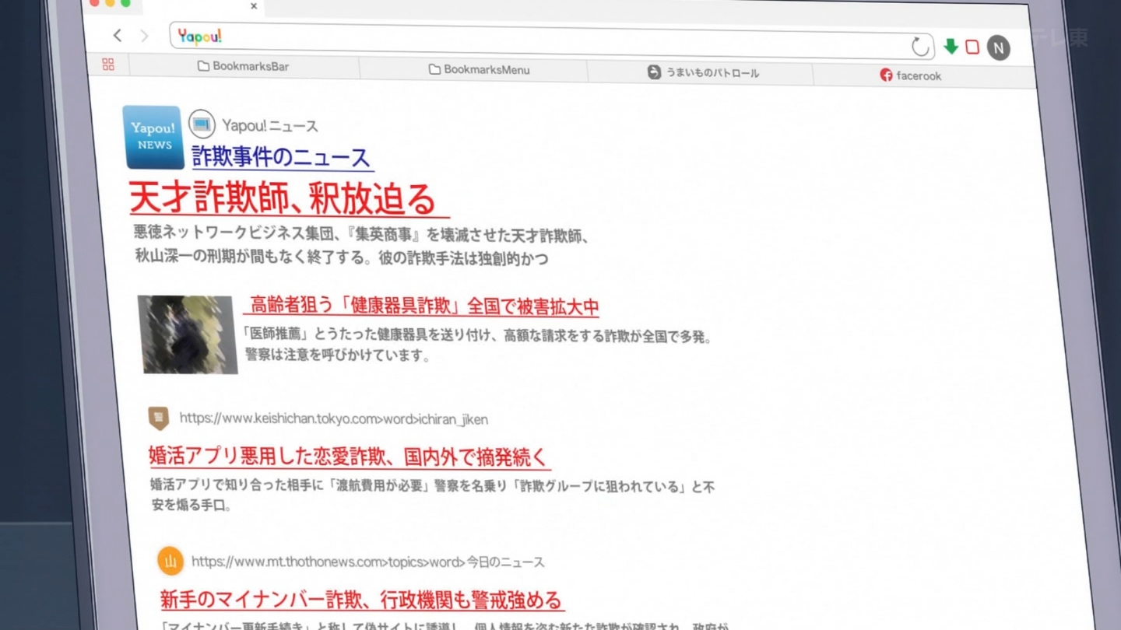Click the Yapou! address bar field

tap(545, 39)
